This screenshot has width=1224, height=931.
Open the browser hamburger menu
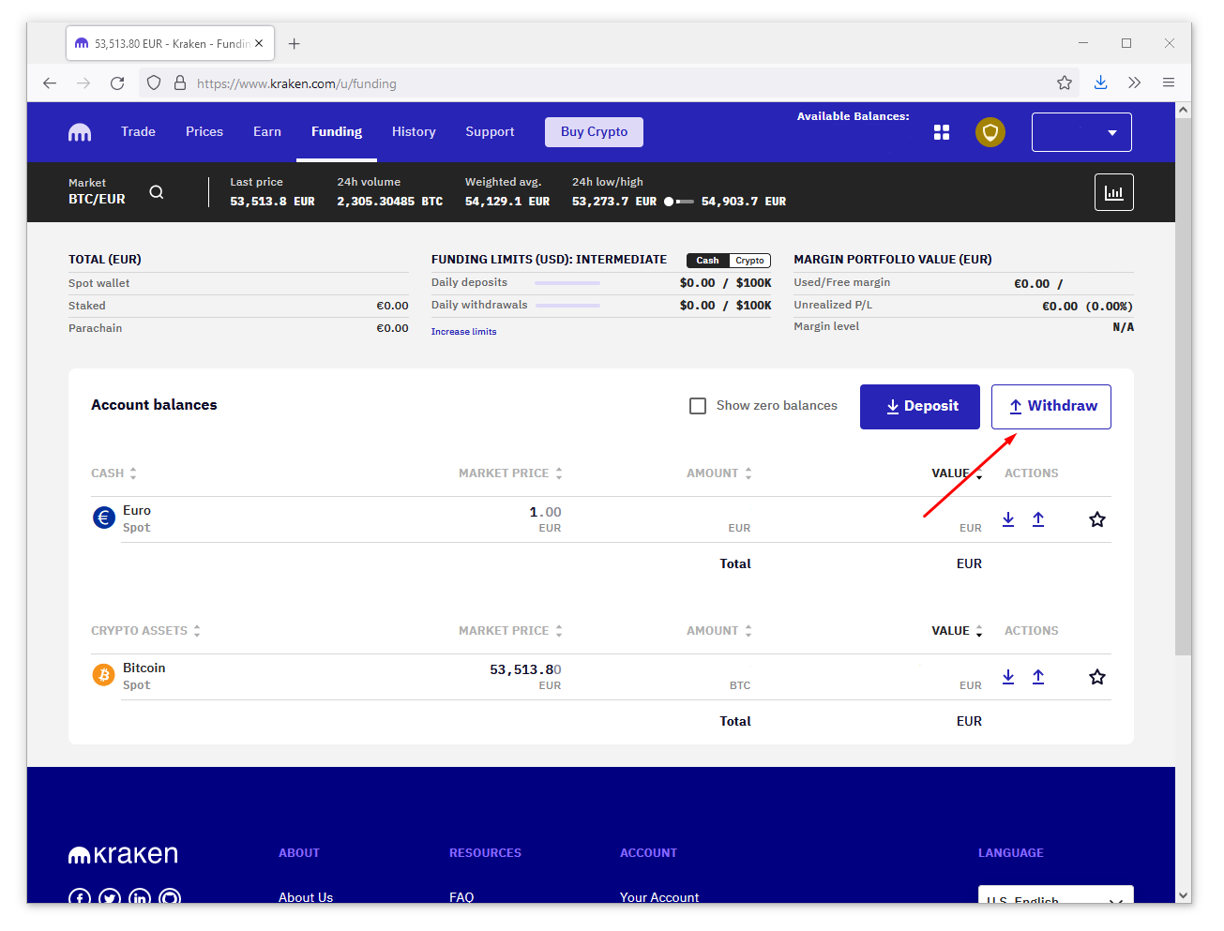click(x=1169, y=83)
